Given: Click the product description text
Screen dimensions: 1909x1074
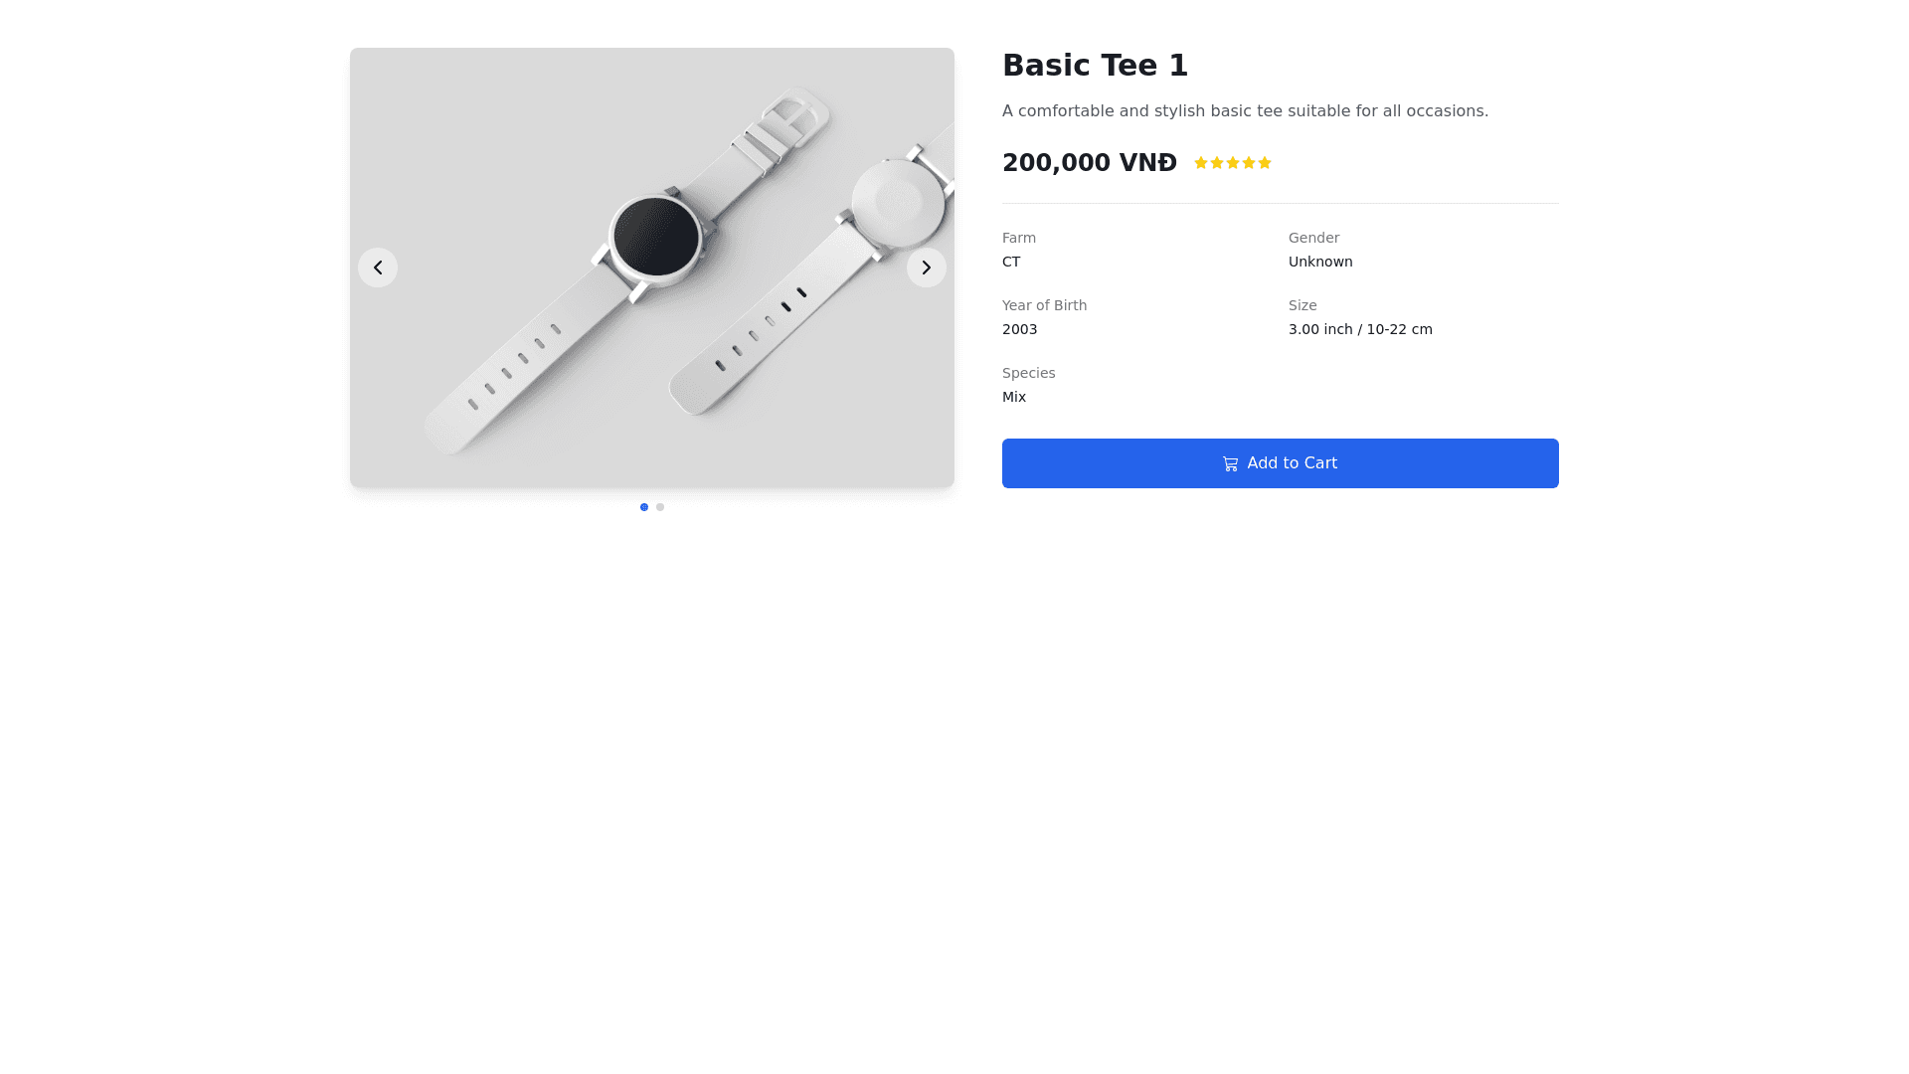Looking at the screenshot, I should pos(1245,111).
